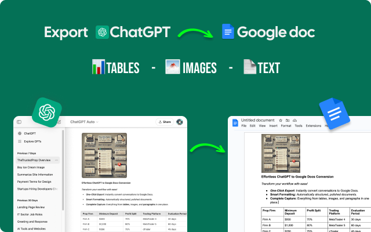Open the profile avatar in ChatGPT
Image resolution: width=371 pixels, height=232 pixels.
180,122
